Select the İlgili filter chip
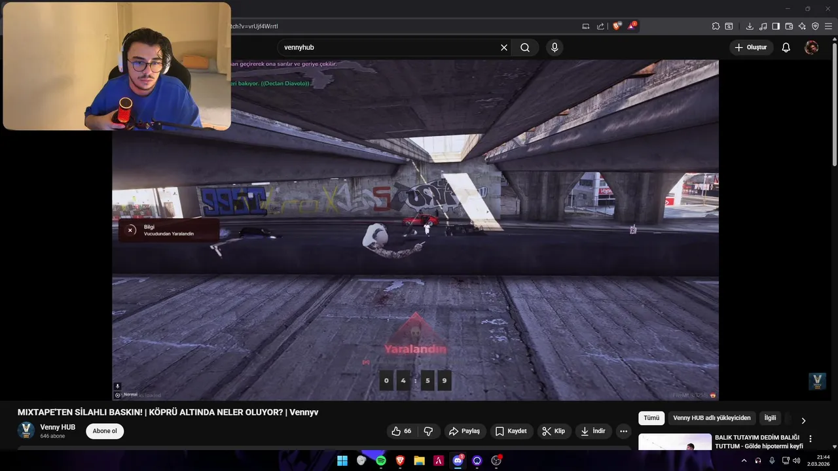Viewport: 838px width, 471px height. [x=770, y=418]
